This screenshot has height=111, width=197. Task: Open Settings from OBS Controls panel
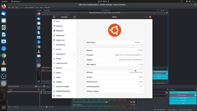pos(183,101)
